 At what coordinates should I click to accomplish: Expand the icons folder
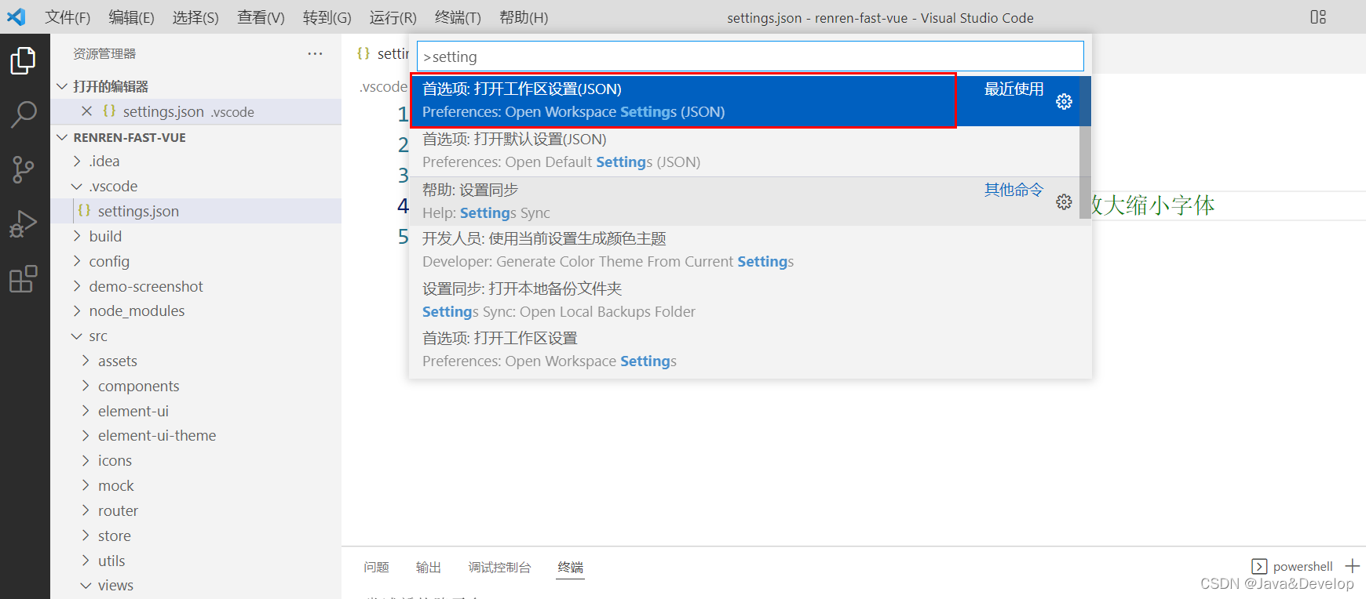(x=86, y=460)
